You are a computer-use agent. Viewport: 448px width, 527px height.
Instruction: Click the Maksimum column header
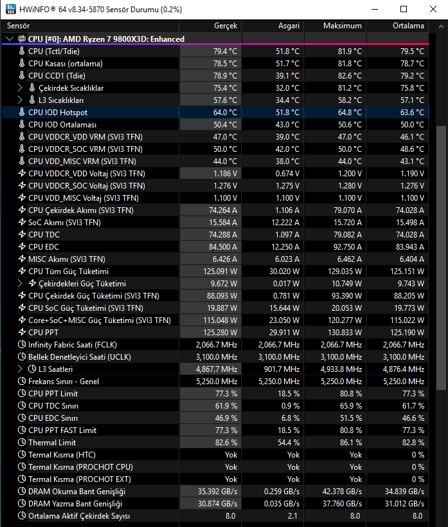pos(335,26)
